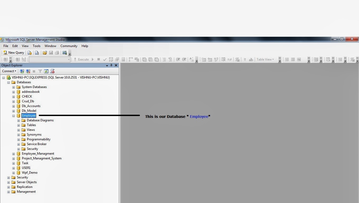Expand the Views folder
The image size is (359, 203).
[x=18, y=130]
